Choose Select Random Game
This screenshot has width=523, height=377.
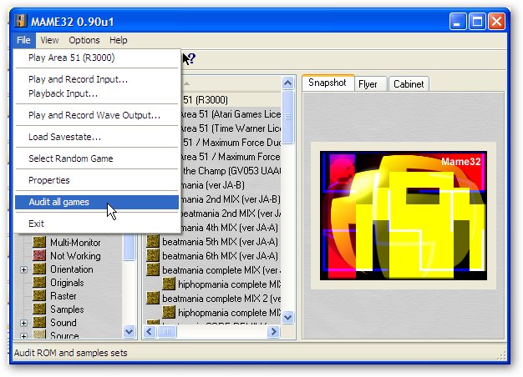coord(97,158)
